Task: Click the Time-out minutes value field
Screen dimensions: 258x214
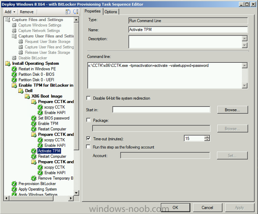Action: click(x=194, y=139)
